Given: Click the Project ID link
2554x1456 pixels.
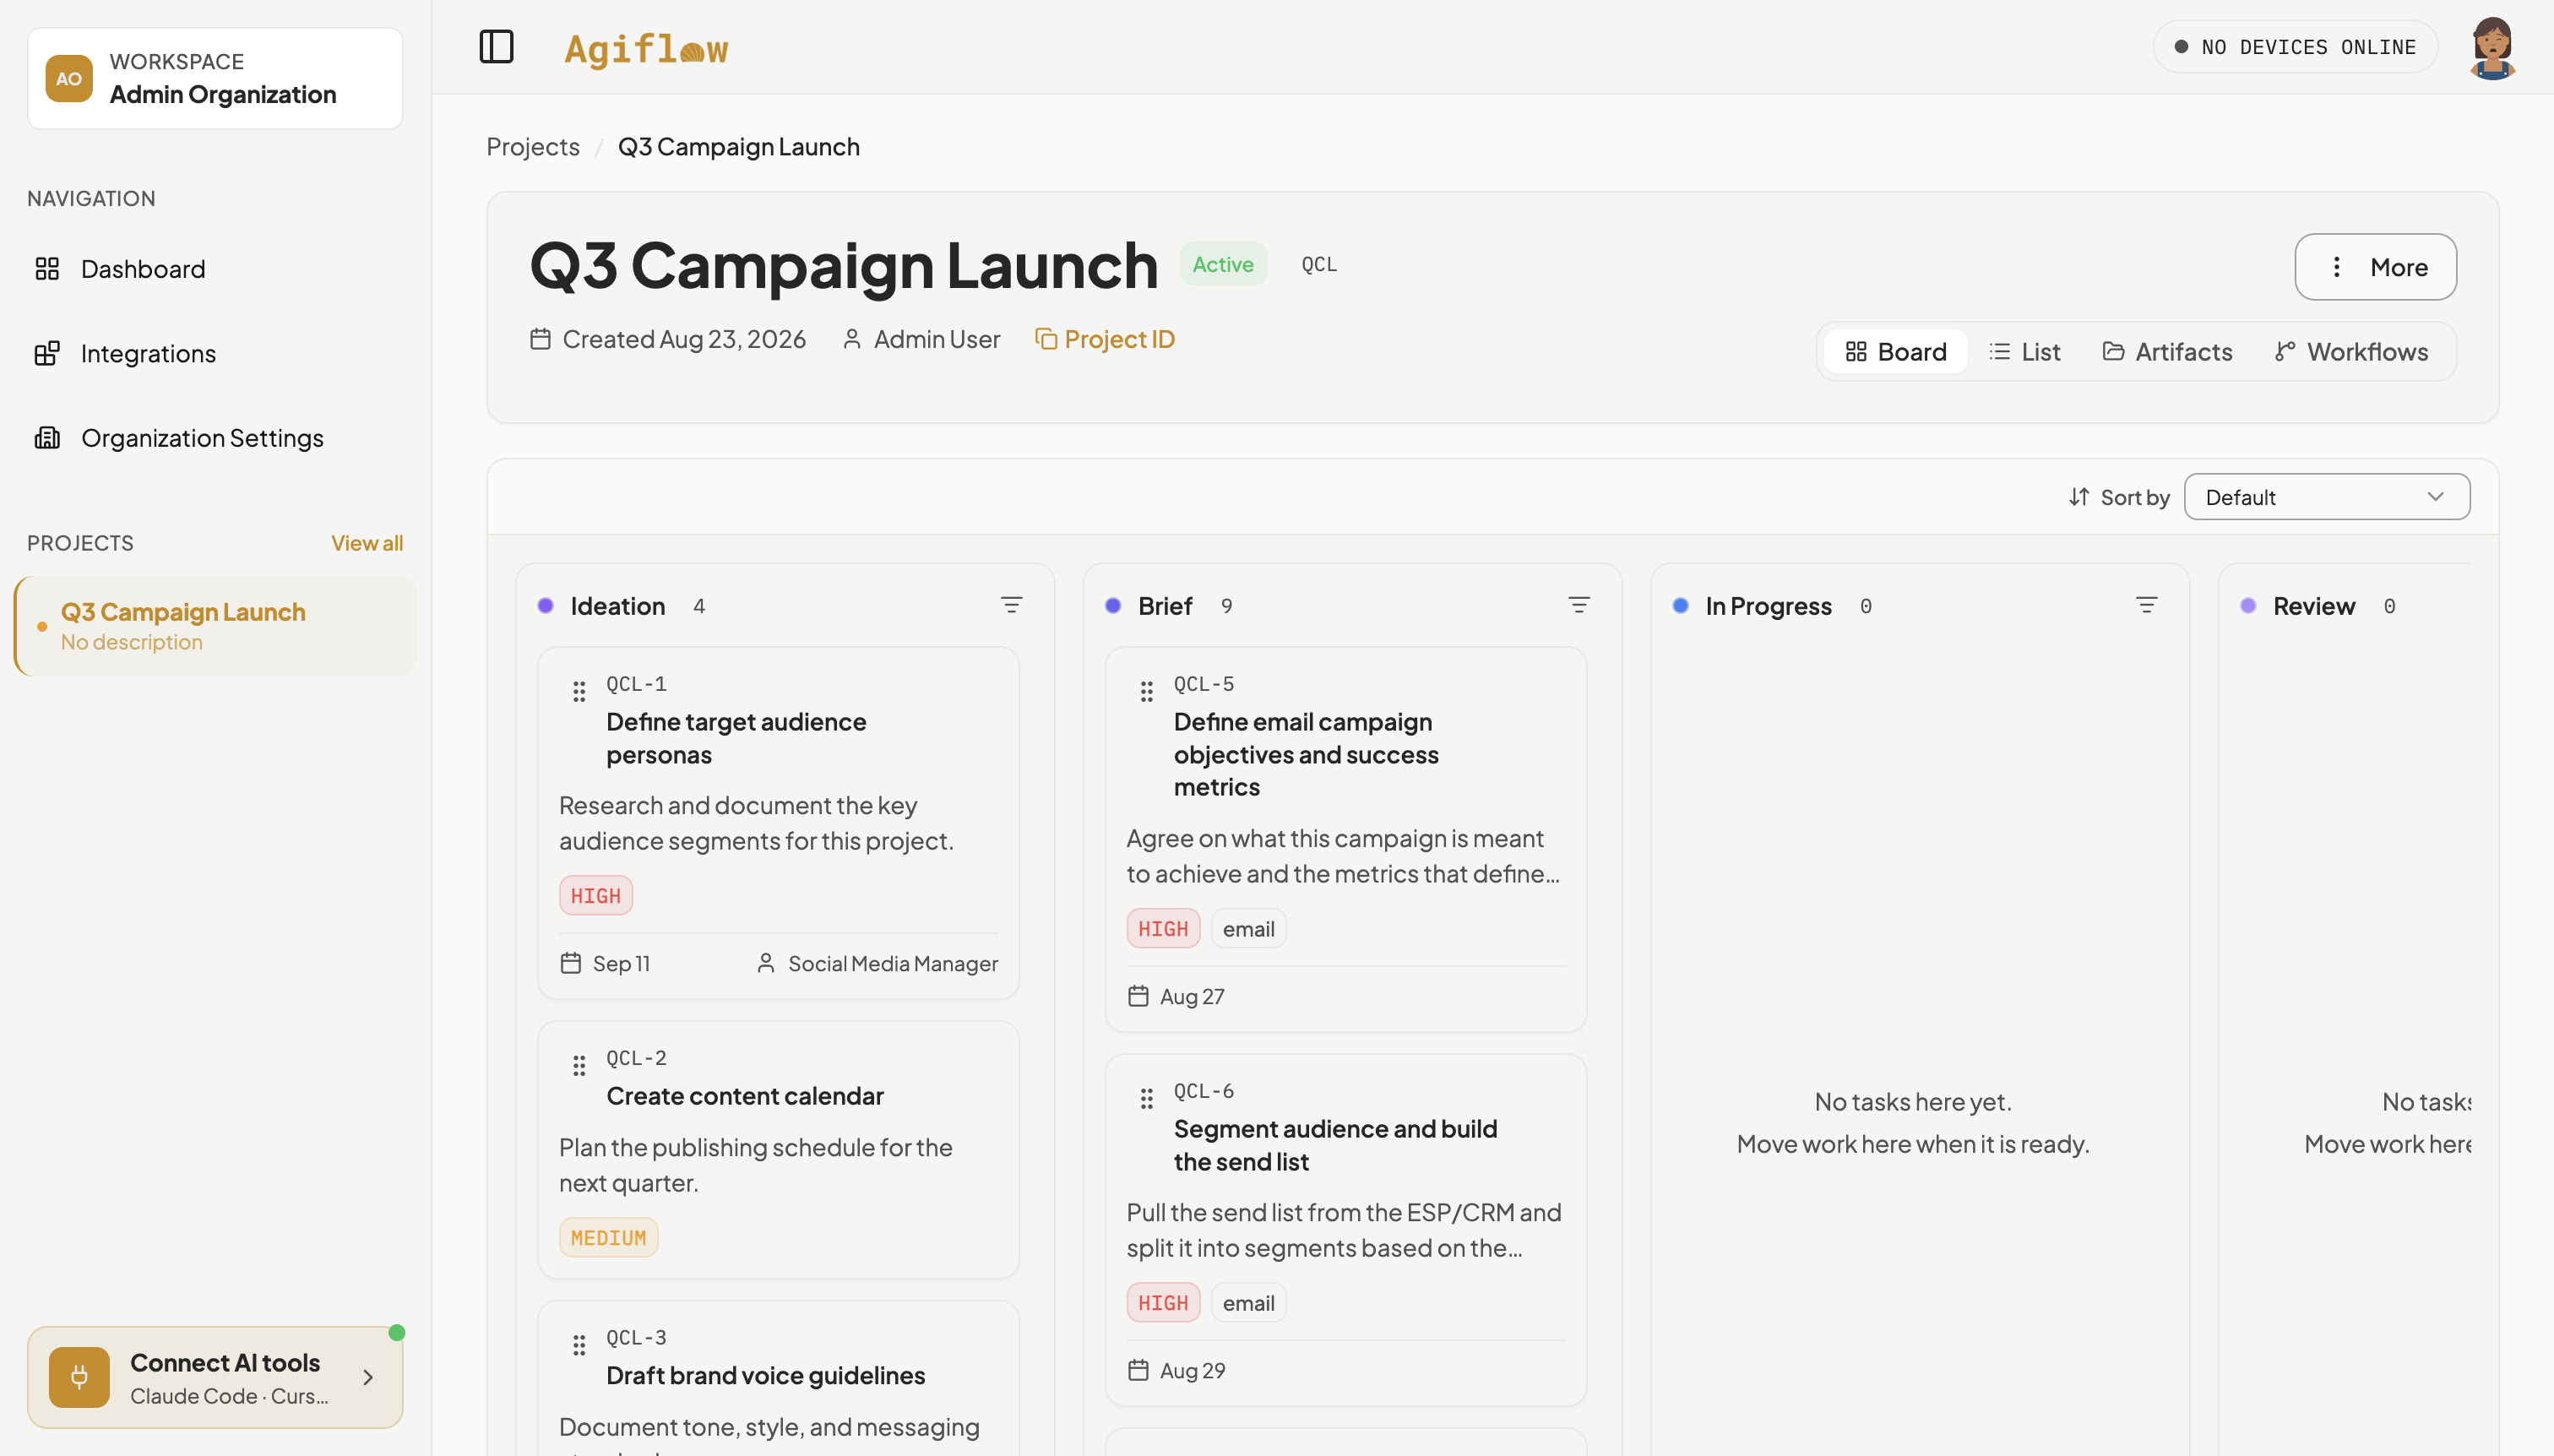Looking at the screenshot, I should coord(1105,339).
